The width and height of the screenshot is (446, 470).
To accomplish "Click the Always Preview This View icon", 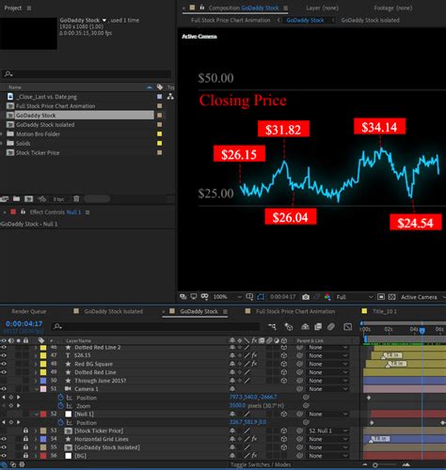I will [x=183, y=297].
